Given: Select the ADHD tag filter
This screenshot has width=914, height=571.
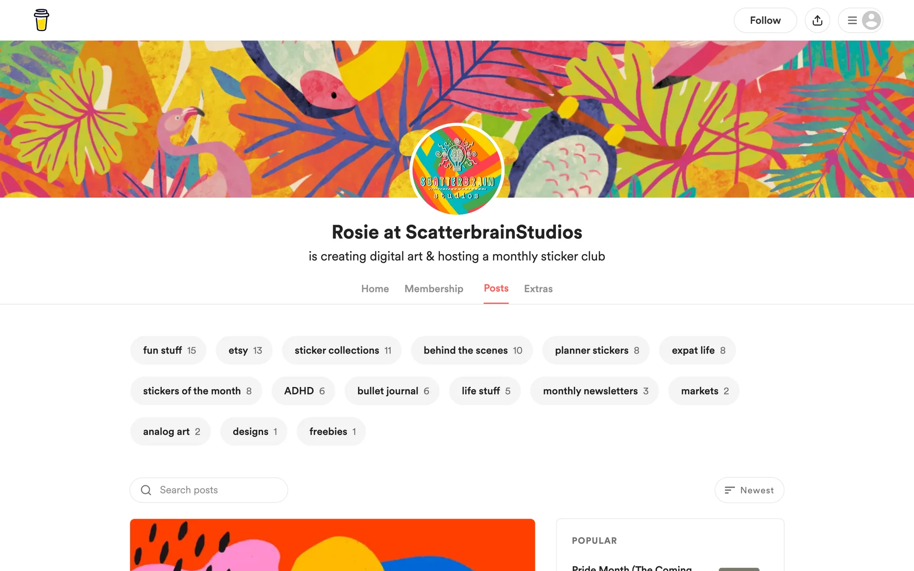Looking at the screenshot, I should 303,391.
